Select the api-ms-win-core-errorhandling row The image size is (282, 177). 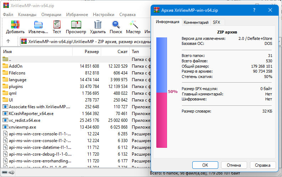[x=76, y=161]
